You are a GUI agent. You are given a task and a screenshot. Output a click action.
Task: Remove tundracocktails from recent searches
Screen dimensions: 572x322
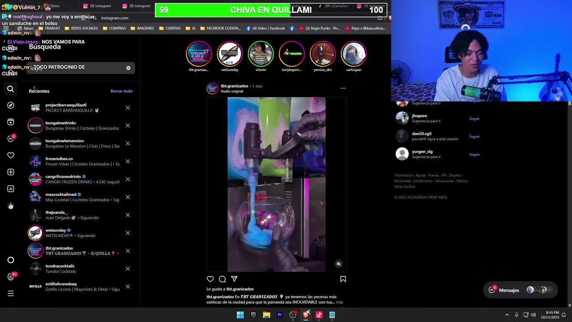(x=128, y=269)
